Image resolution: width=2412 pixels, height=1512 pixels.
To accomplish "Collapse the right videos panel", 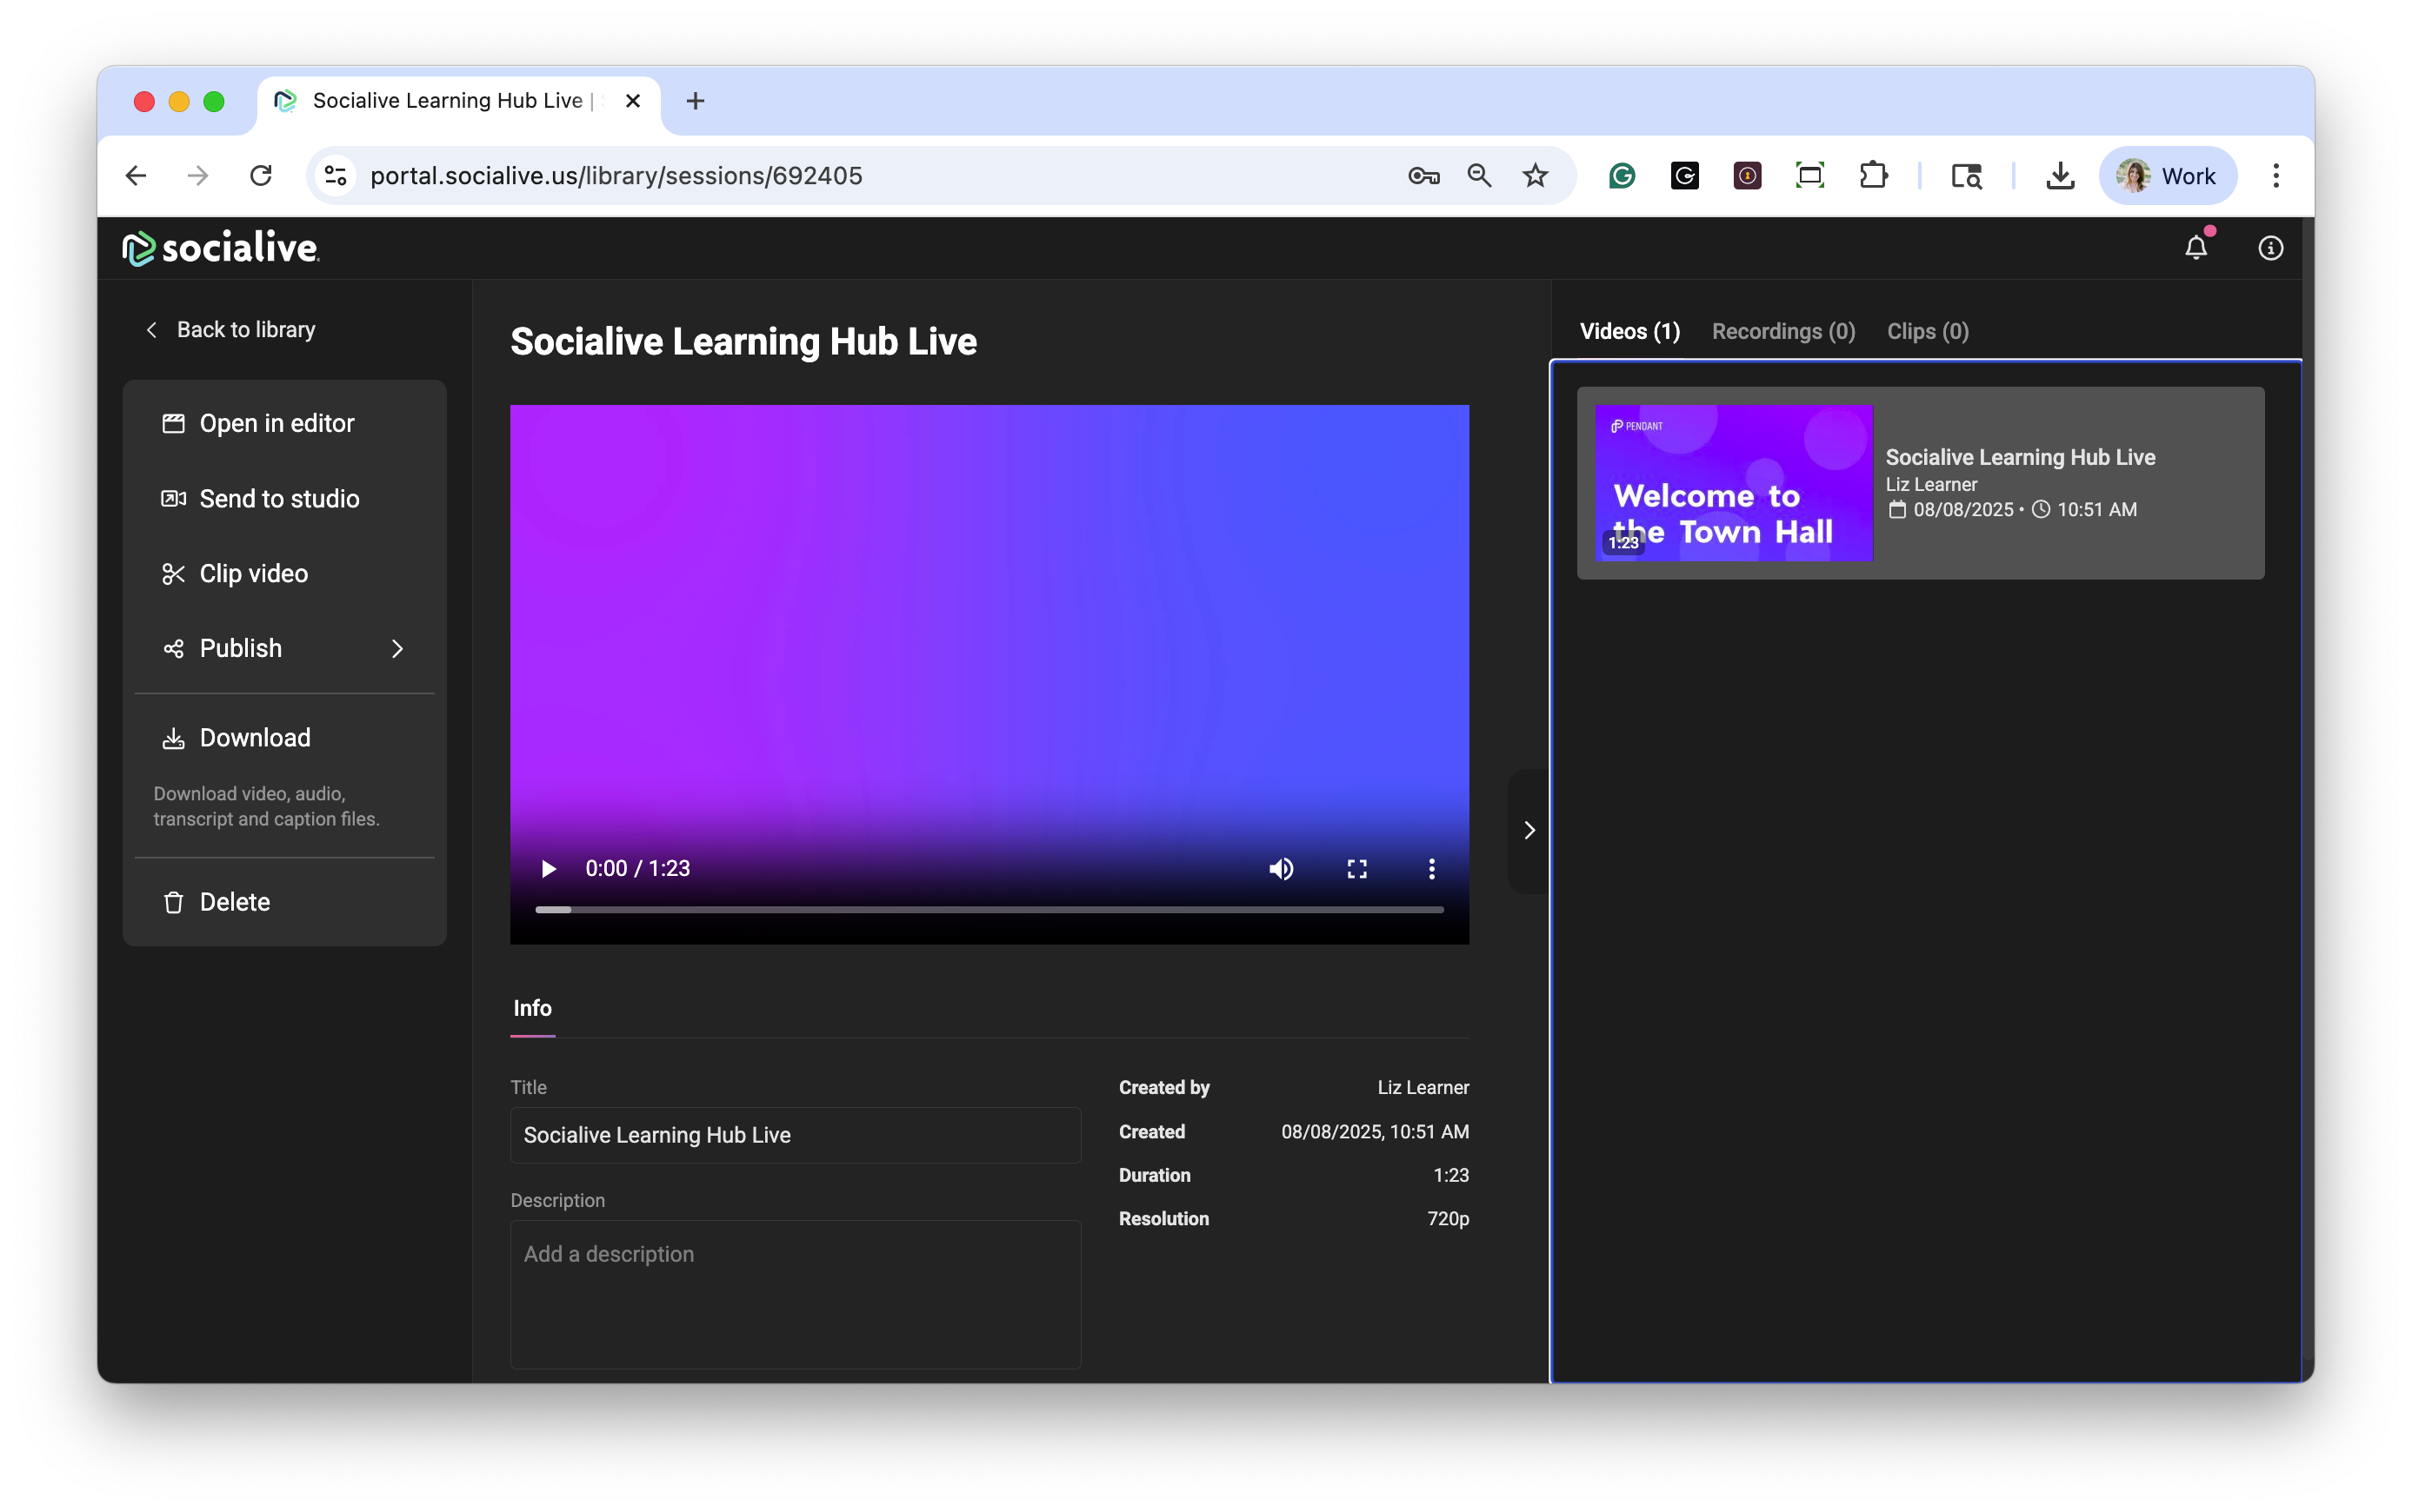I will coord(1529,830).
